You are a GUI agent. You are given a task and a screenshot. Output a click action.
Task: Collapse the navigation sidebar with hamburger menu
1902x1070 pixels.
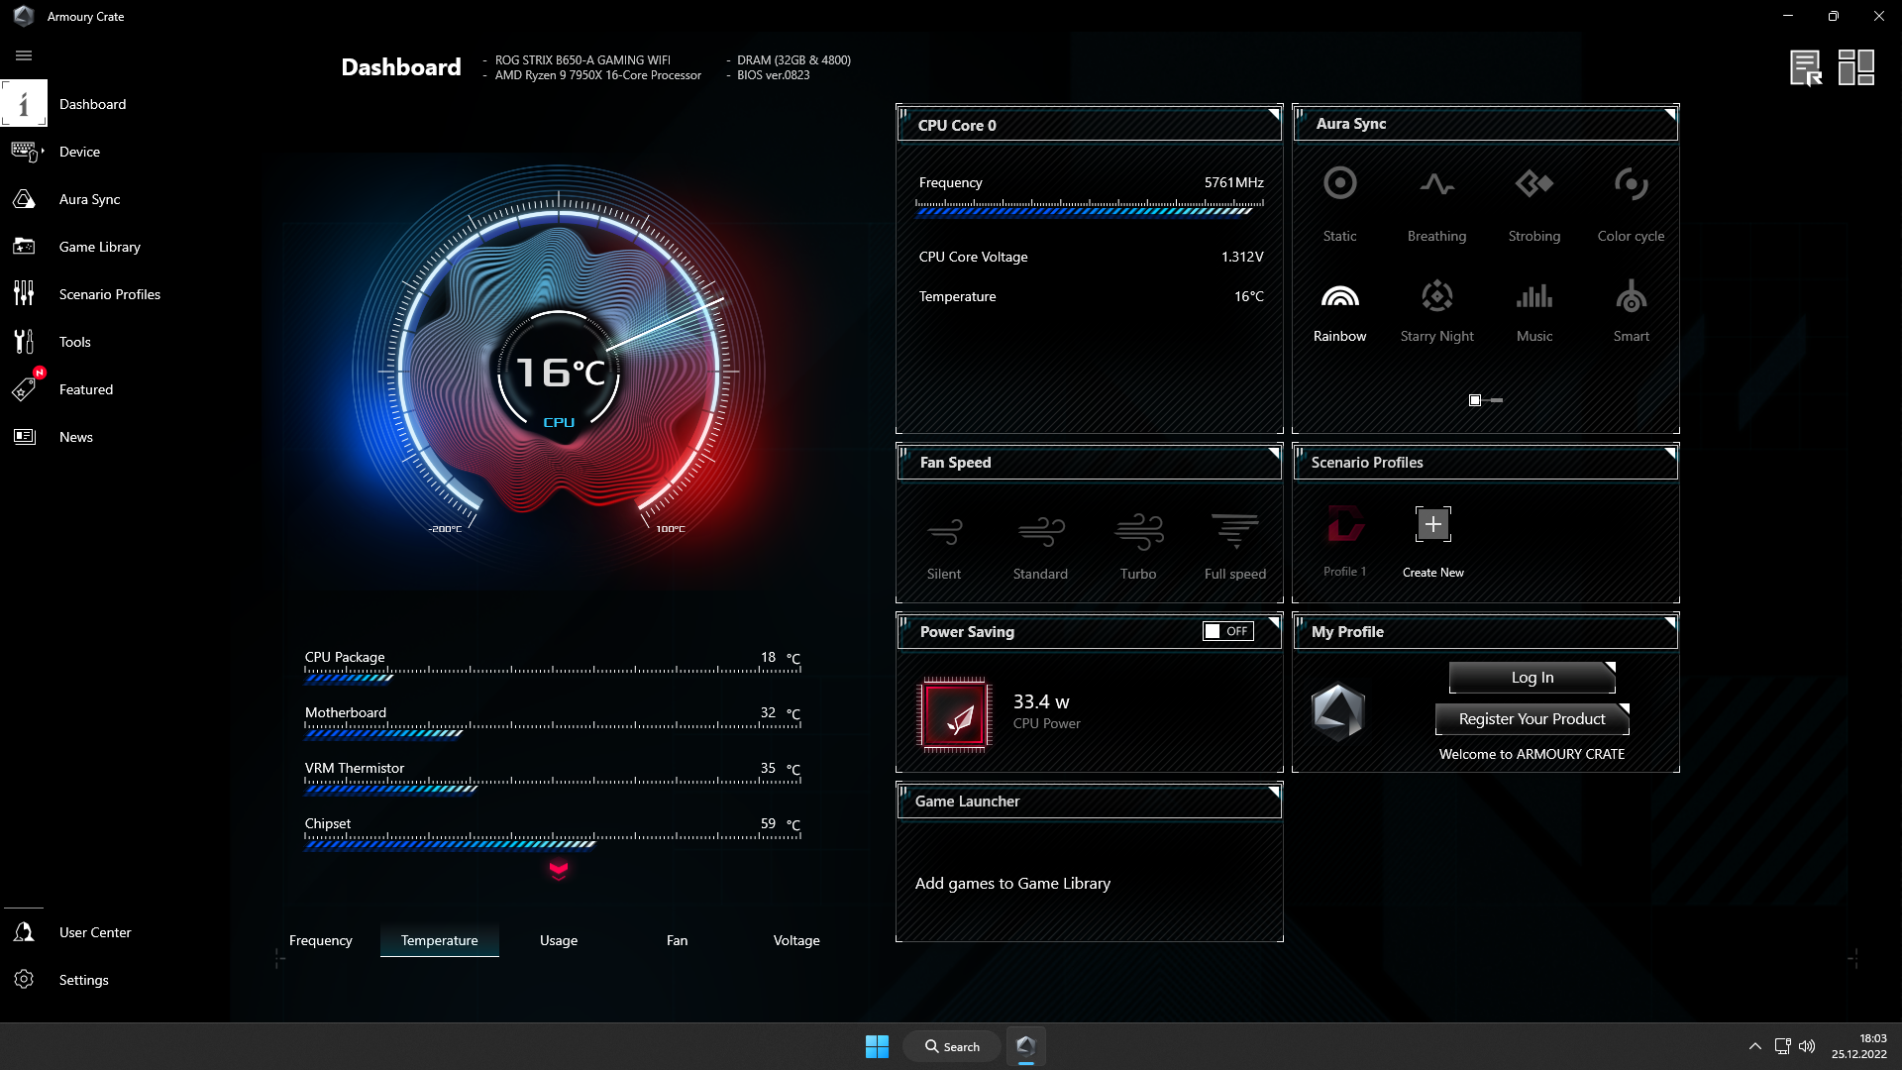click(23, 55)
